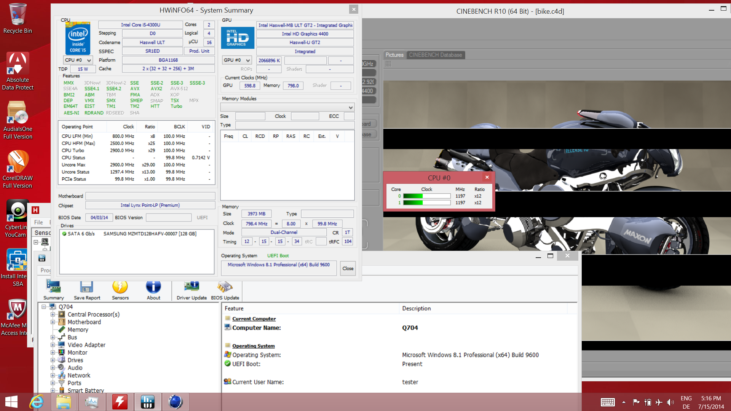Expand Central Processor(s) tree node
The width and height of the screenshot is (731, 411).
pyautogui.click(x=53, y=314)
